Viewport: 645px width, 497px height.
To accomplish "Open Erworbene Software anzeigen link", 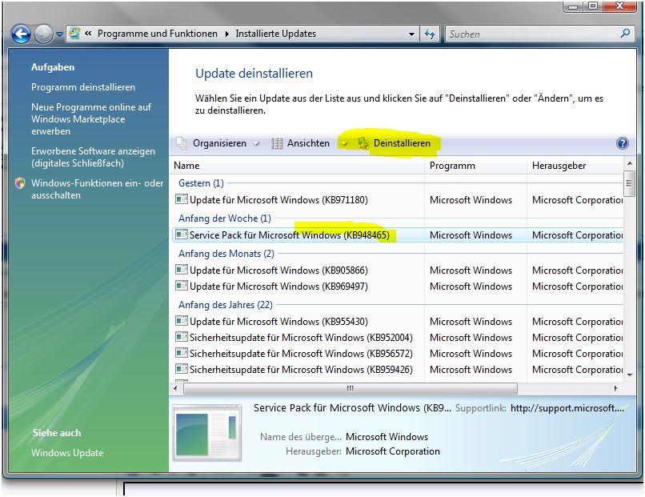I will (93, 157).
